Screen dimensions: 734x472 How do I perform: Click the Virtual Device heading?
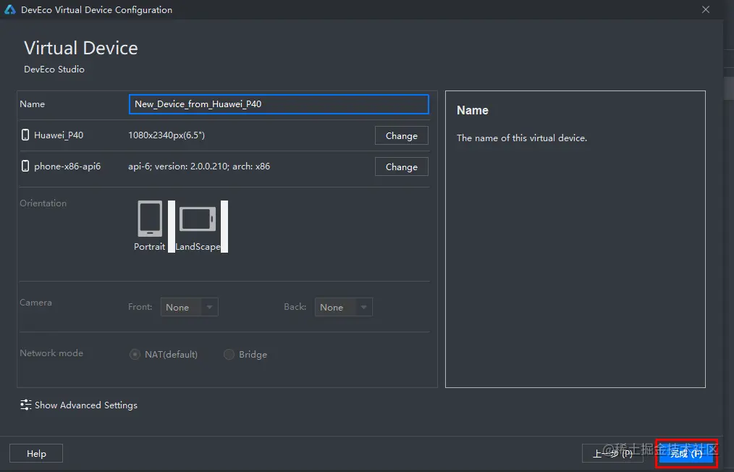[81, 49]
